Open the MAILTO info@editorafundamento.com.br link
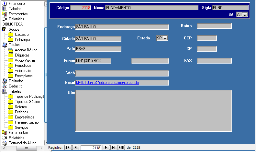Screen dimensions: 256x152 [107, 83]
